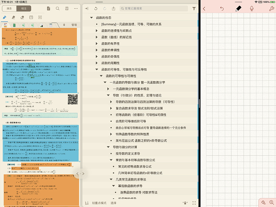Screen dimensions: 276x207
Task: Open the sixth active document tab
Action: (51, 25)
